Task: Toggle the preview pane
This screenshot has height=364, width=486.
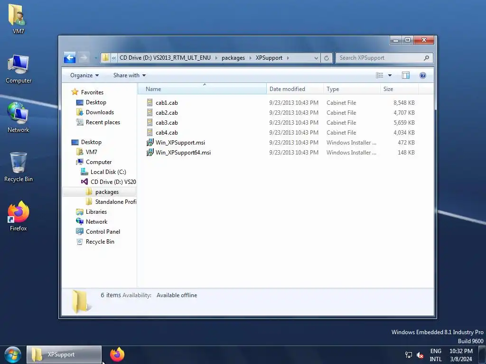Action: 406,75
